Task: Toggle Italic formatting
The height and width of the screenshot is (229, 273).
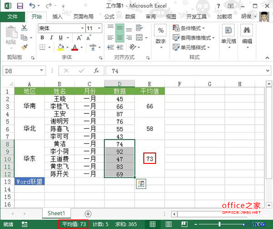Action: tap(51, 38)
